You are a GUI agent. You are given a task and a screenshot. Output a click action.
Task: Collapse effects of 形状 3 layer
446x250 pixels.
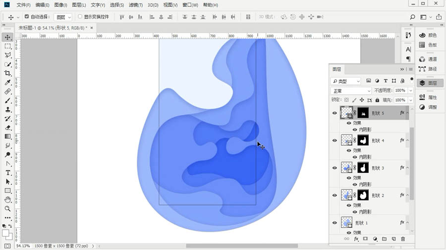click(407, 168)
